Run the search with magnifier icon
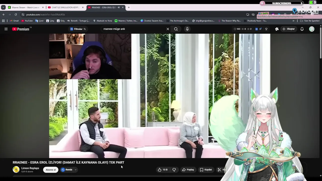This screenshot has height=181, width=322. [x=176, y=29]
